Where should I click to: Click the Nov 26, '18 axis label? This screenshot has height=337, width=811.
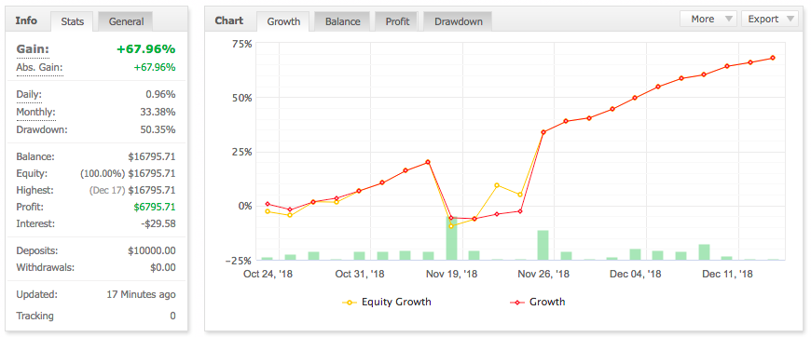pos(543,274)
